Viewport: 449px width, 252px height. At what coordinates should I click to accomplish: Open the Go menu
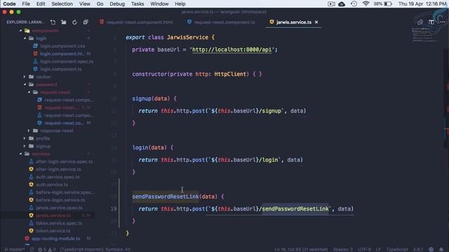pos(100,3)
